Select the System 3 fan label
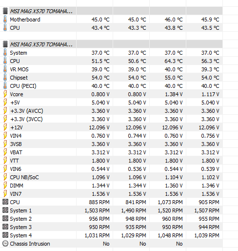The height and width of the screenshot is (251, 238). point(20,227)
